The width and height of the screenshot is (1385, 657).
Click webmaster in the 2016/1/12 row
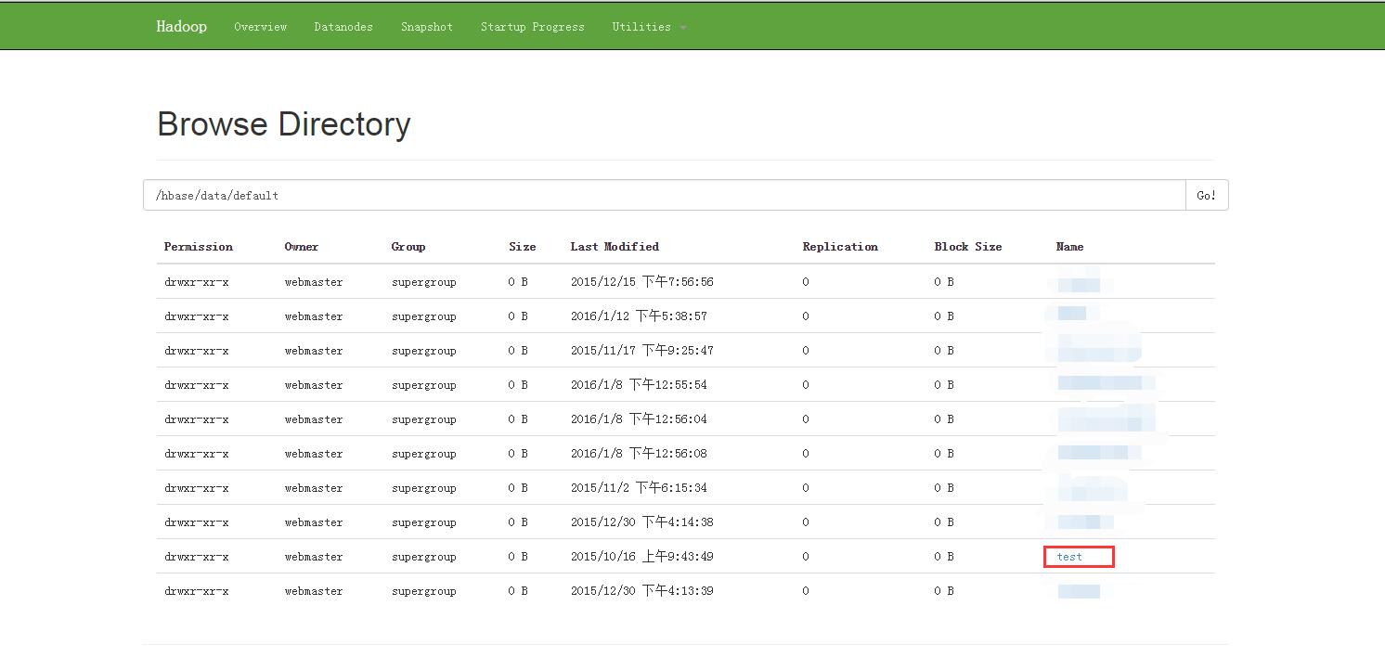point(314,316)
